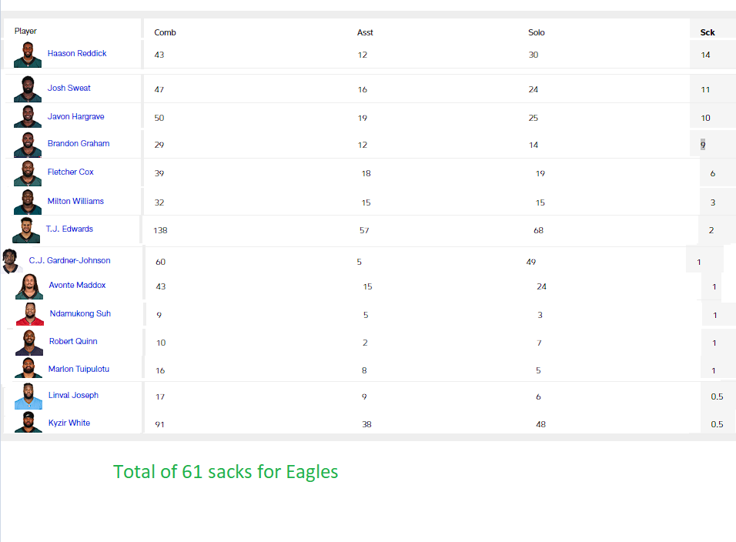Screen dimensions: 736x542
Task: Click Haason Reddick's headshot photo
Action: coord(28,55)
